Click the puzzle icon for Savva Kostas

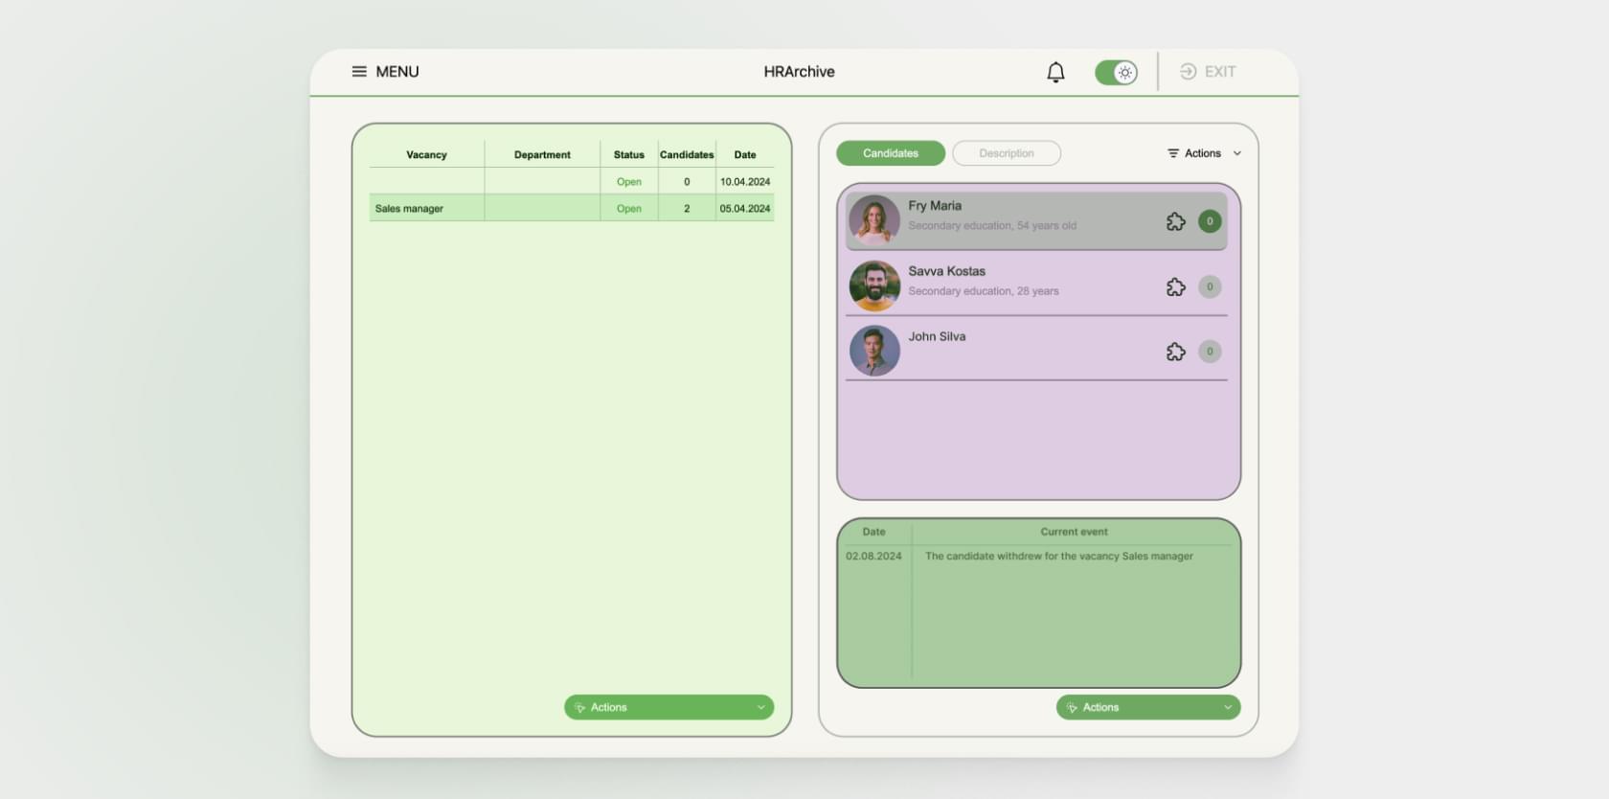(1175, 287)
